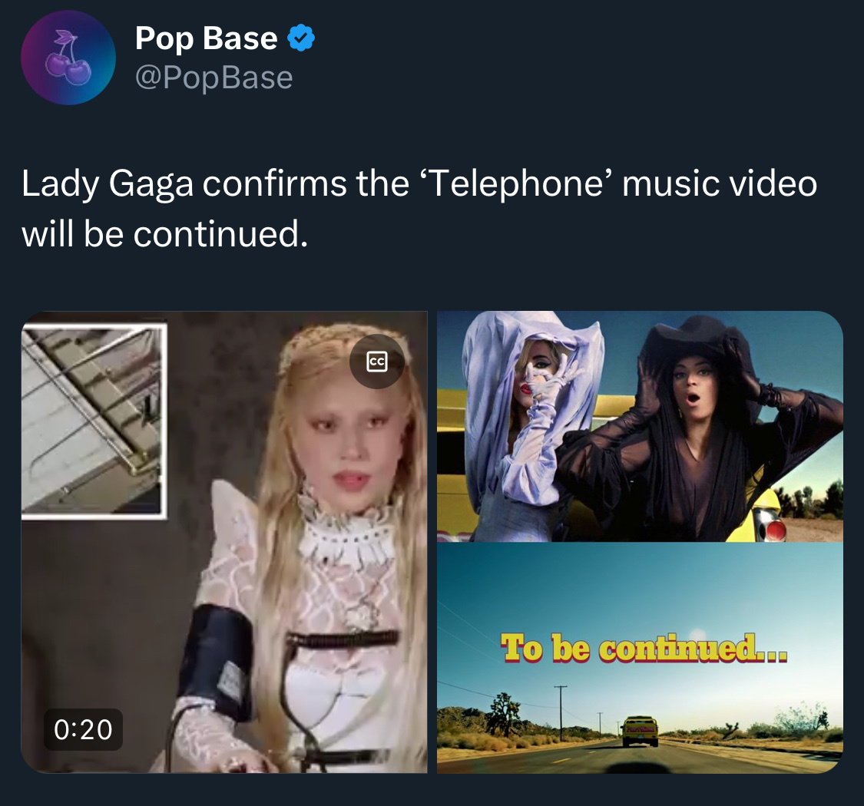Click the words 'will be continued.'
Screen dimensions: 864x806
pos(165,233)
